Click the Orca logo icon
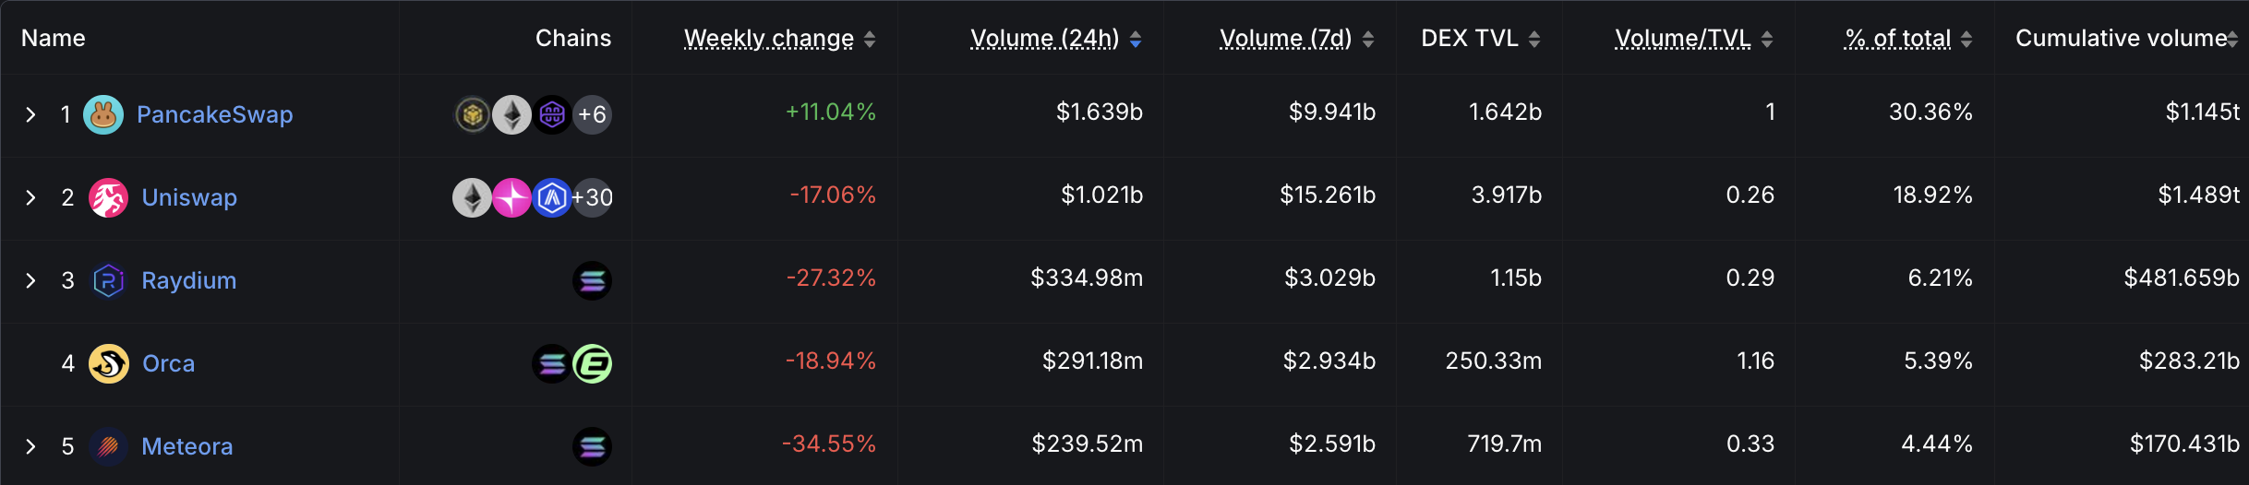The height and width of the screenshot is (485, 2249). pyautogui.click(x=108, y=363)
